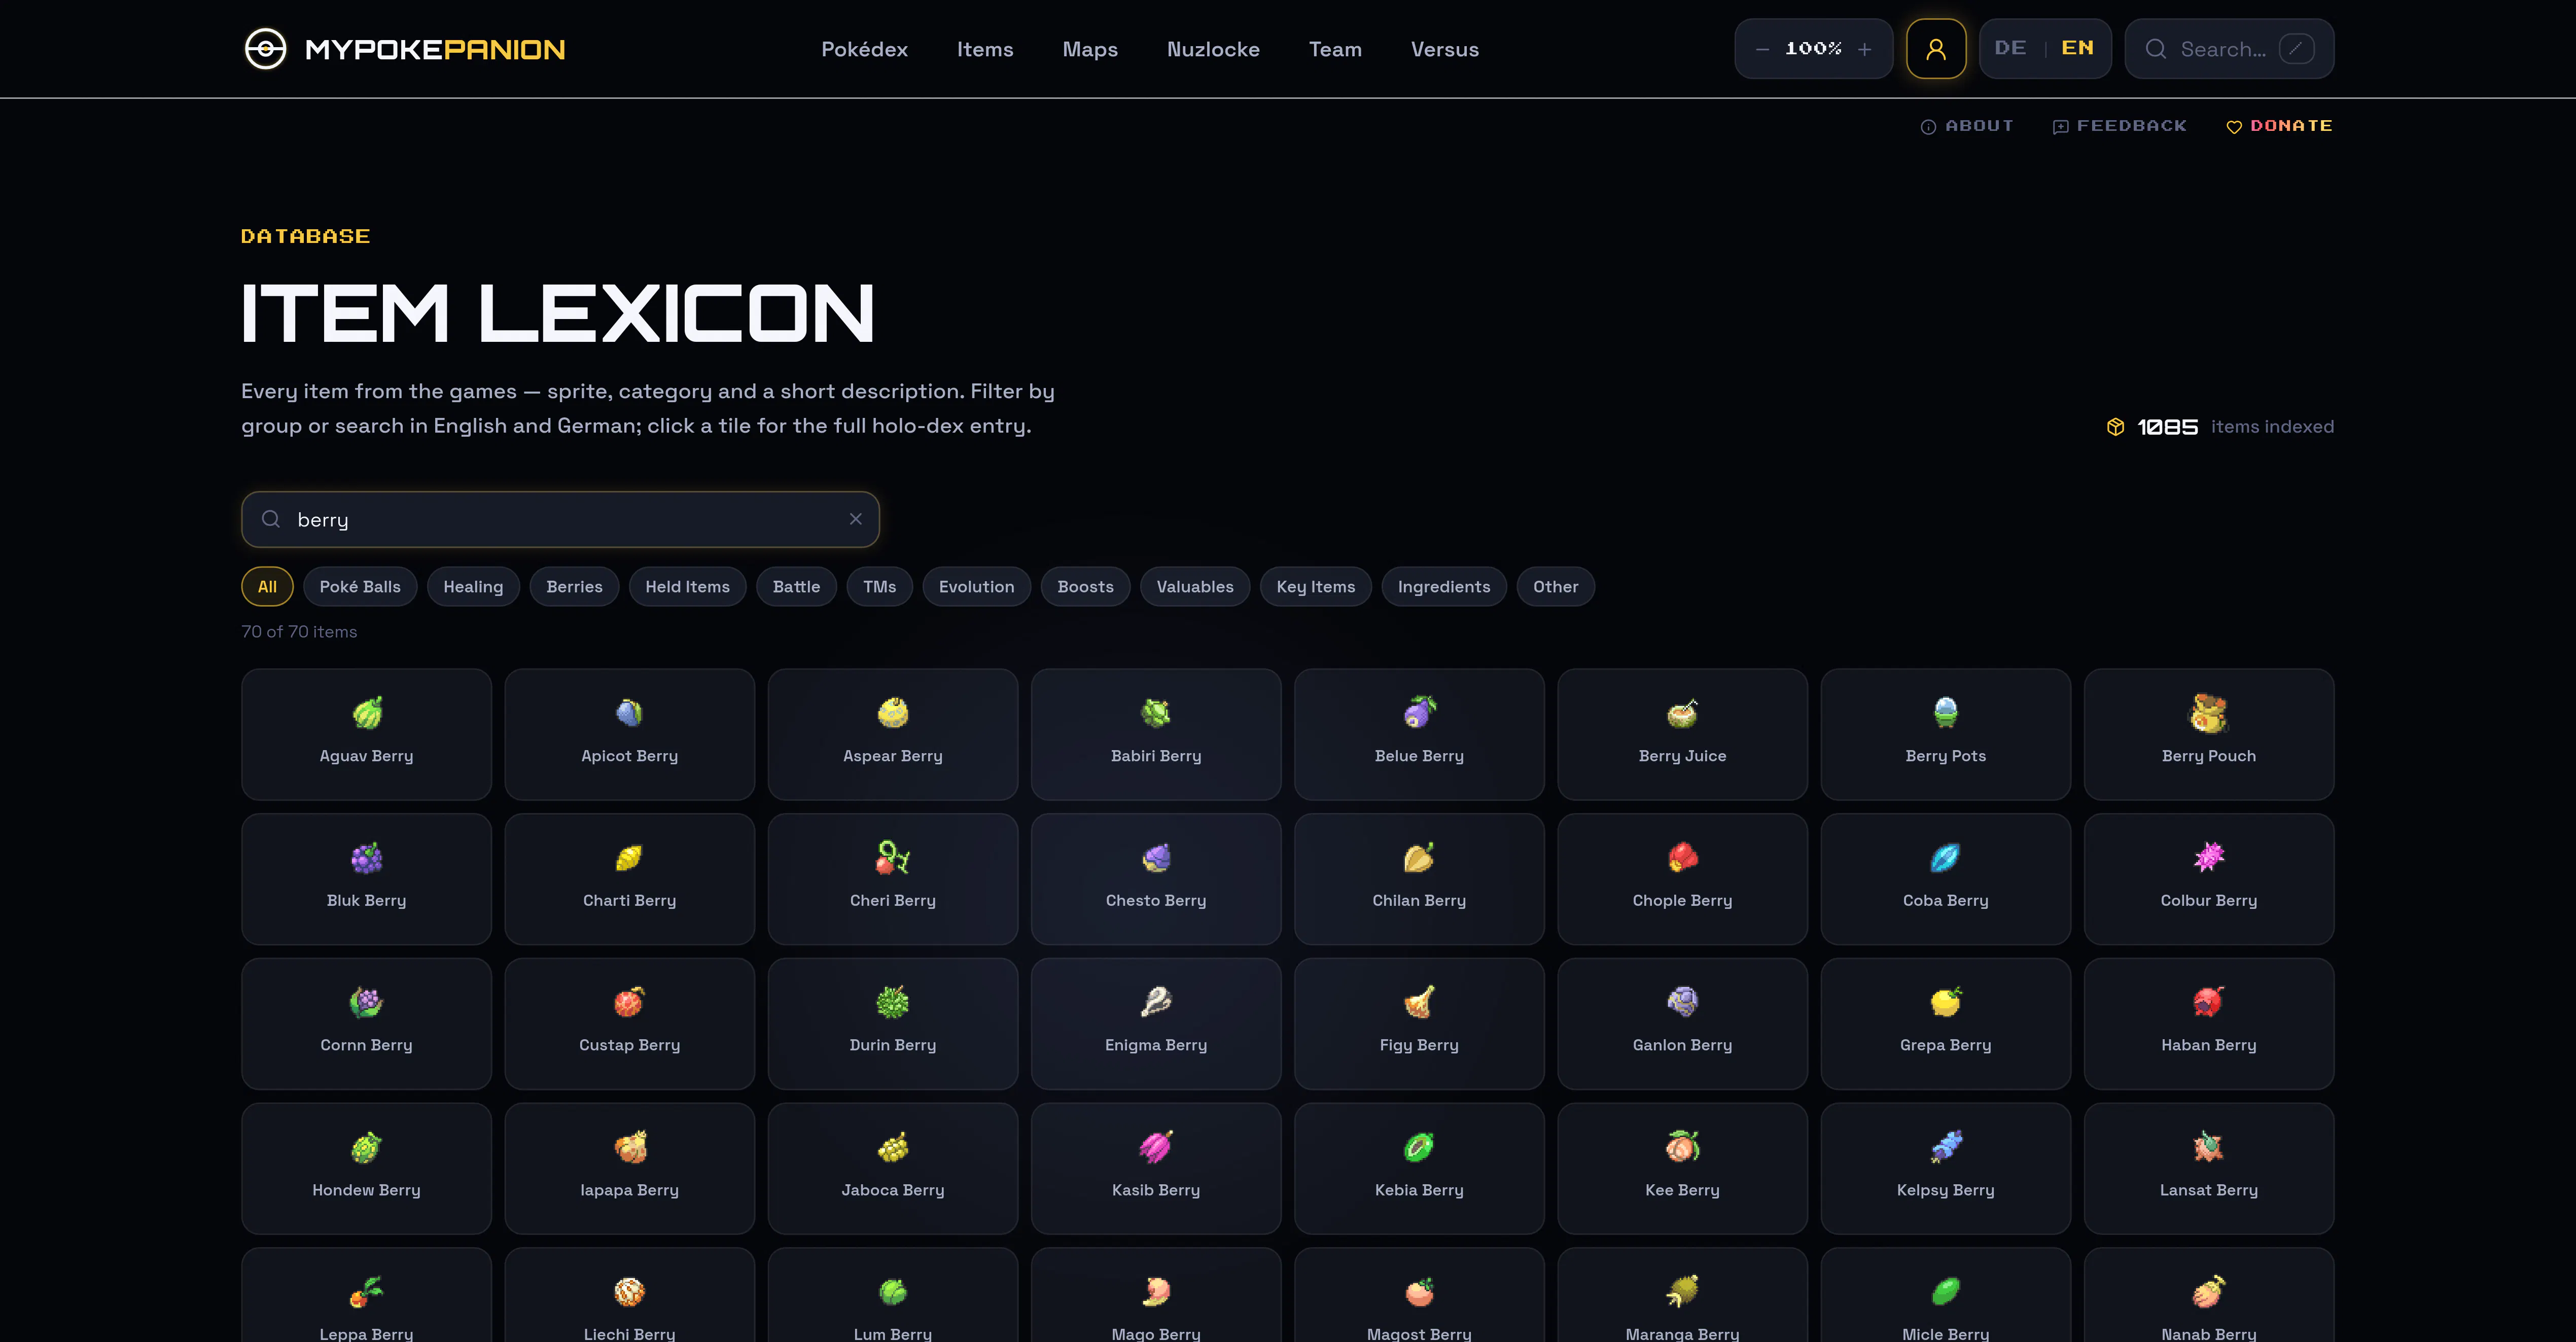Open the About link
Screen dimensions: 2576x1342
click(x=1967, y=126)
